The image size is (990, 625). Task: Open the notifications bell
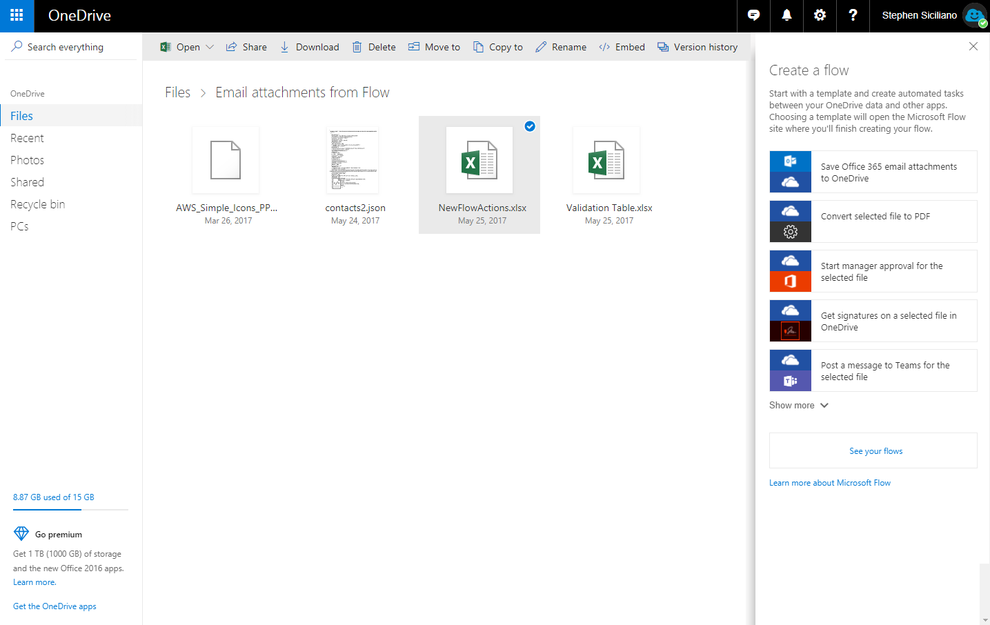pos(786,15)
